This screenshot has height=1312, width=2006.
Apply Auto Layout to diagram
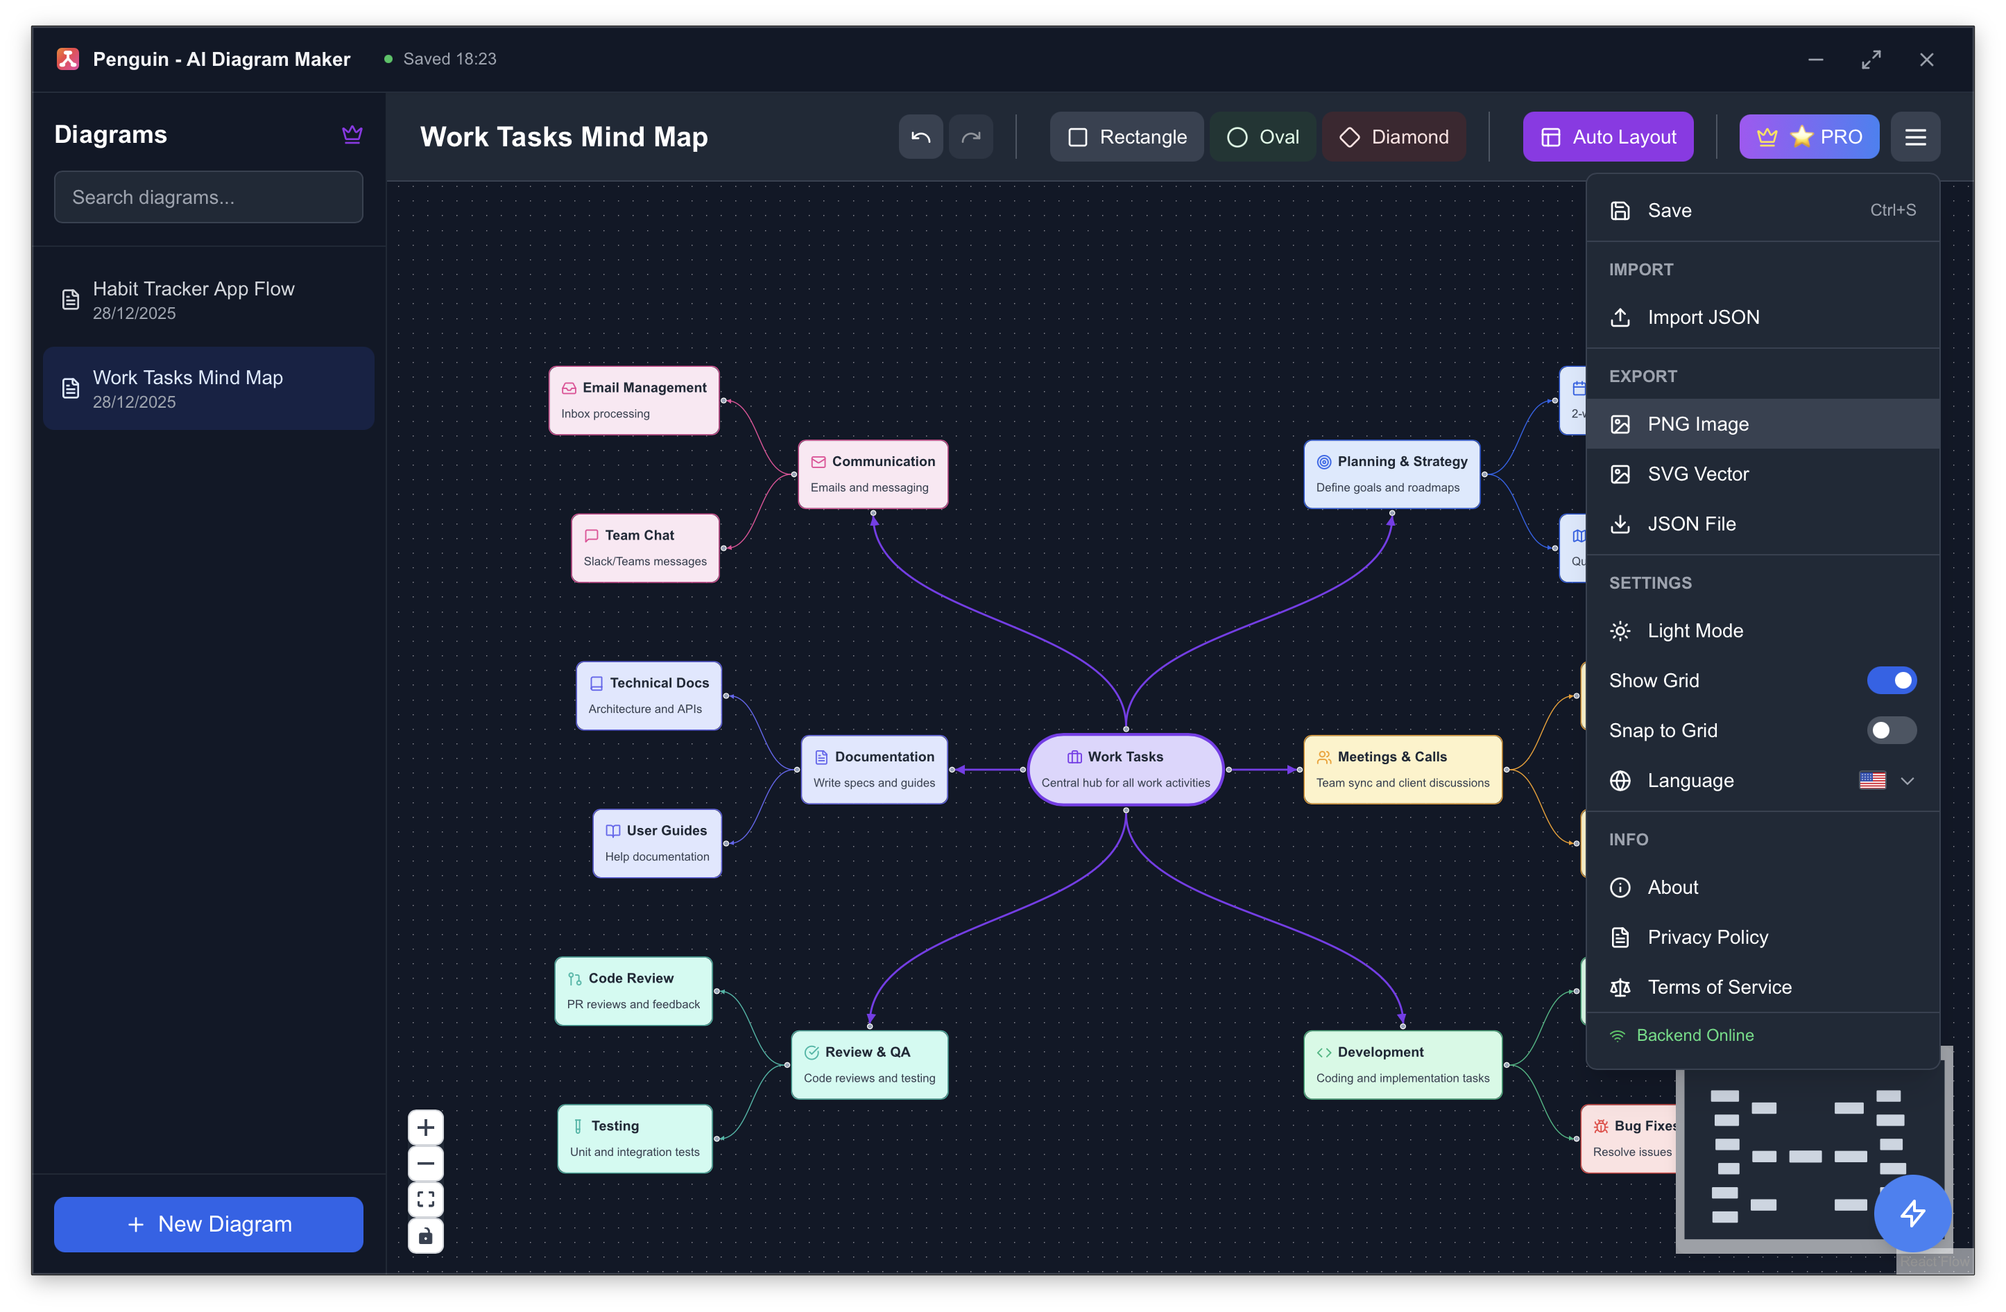(1607, 137)
